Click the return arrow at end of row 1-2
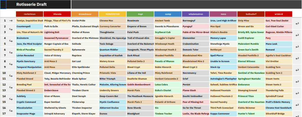 click(297, 23)
